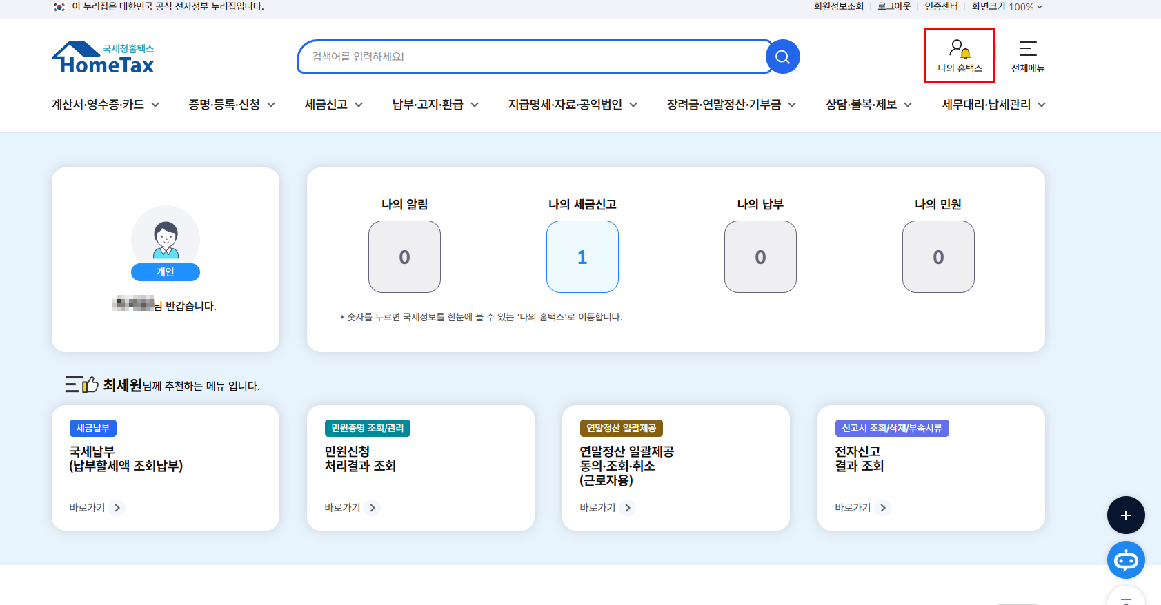Click the 최세원 name text
The height and width of the screenshot is (605, 1161).
tap(123, 385)
